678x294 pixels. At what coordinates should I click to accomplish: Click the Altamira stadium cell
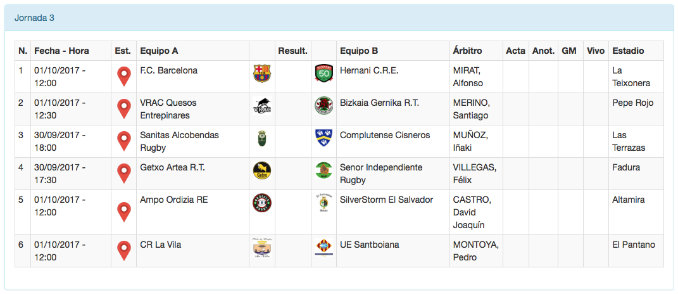point(629,200)
